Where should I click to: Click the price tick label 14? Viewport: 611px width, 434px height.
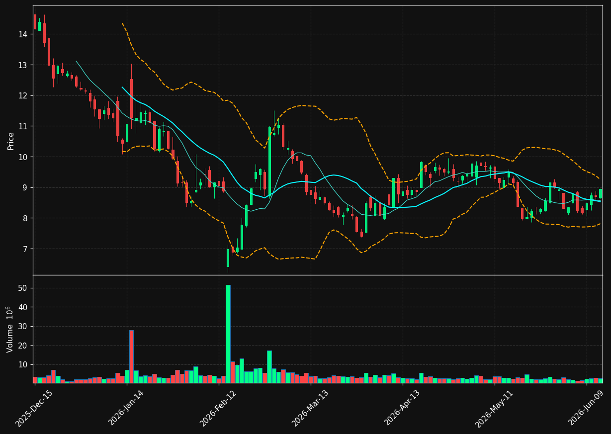pos(23,34)
